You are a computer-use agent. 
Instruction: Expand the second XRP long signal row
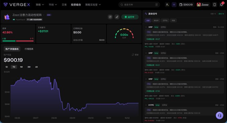[x=146, y=53]
